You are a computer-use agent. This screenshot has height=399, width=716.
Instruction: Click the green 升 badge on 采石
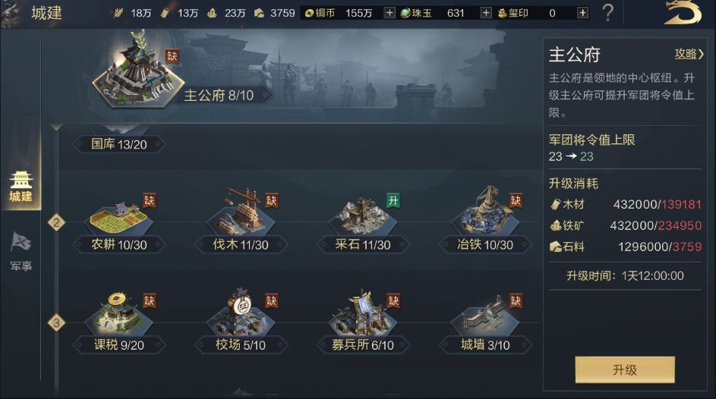[x=393, y=200]
